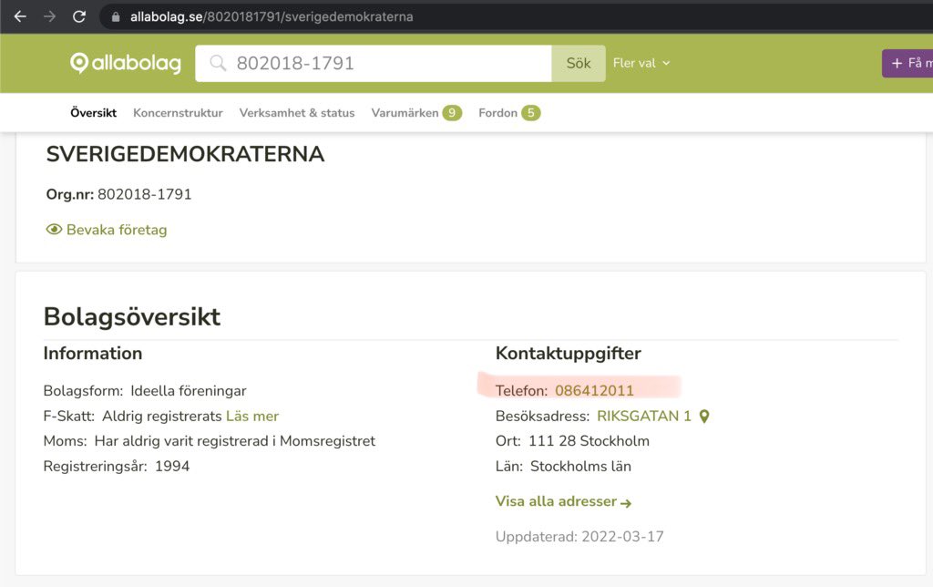Screen dimensions: 933x587
Task: Click the SVERIGEDEMOKRATERNA heading
Action: click(x=185, y=154)
